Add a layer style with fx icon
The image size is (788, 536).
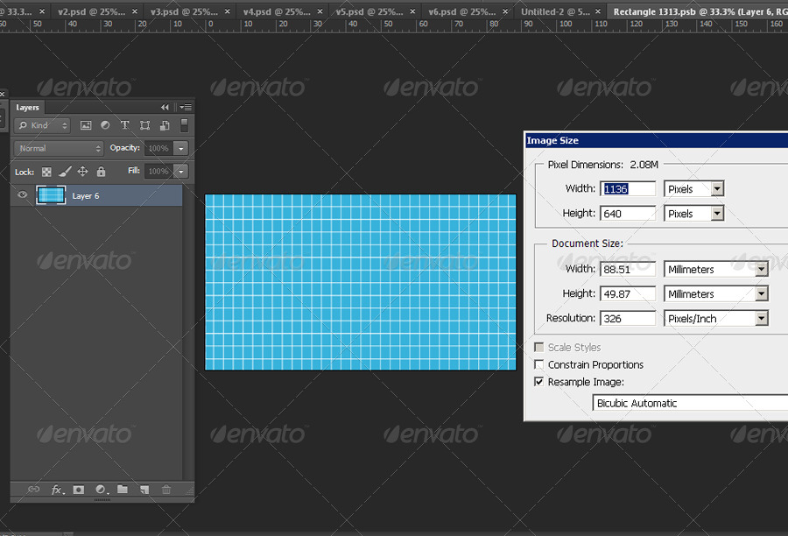click(x=57, y=490)
